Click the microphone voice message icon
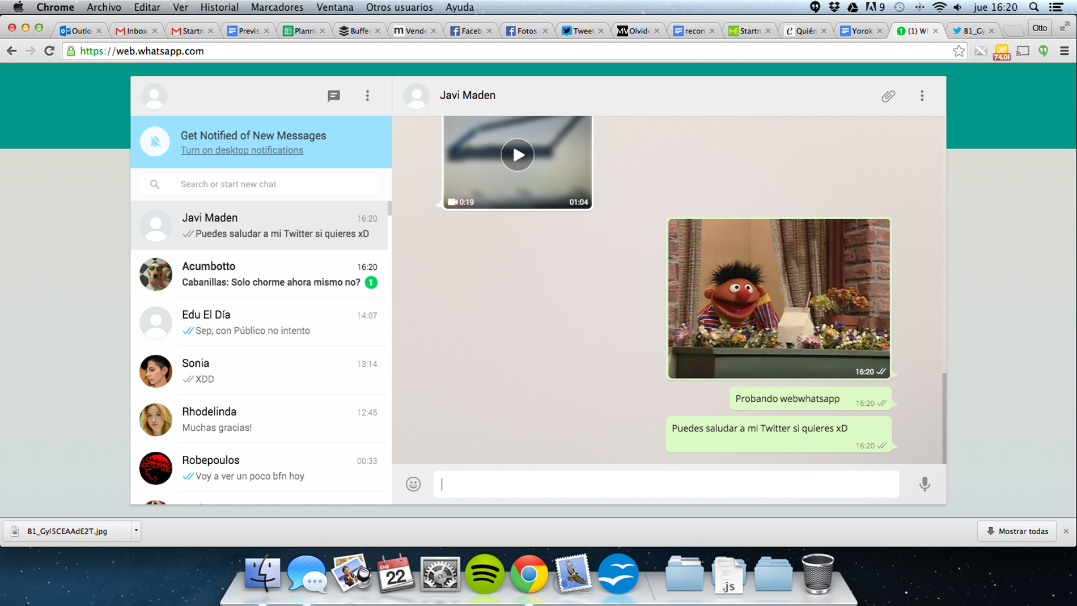 925,484
